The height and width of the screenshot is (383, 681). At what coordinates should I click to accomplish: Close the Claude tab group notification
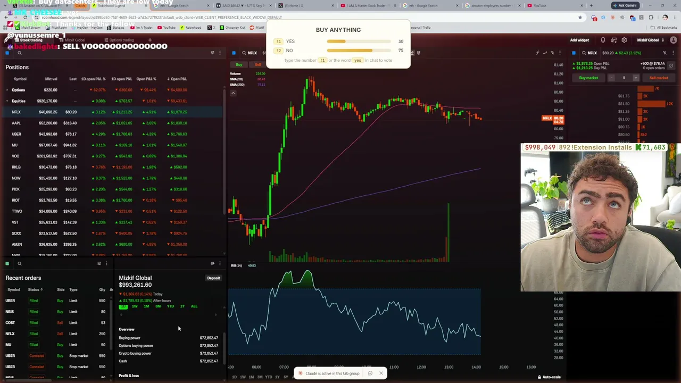tap(381, 373)
